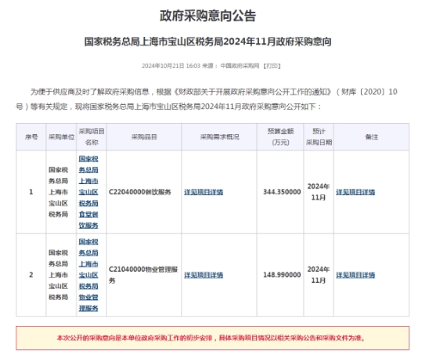
Task: Open 详见项目详情 in row 1 采购需求概况 column
Action: (204, 192)
